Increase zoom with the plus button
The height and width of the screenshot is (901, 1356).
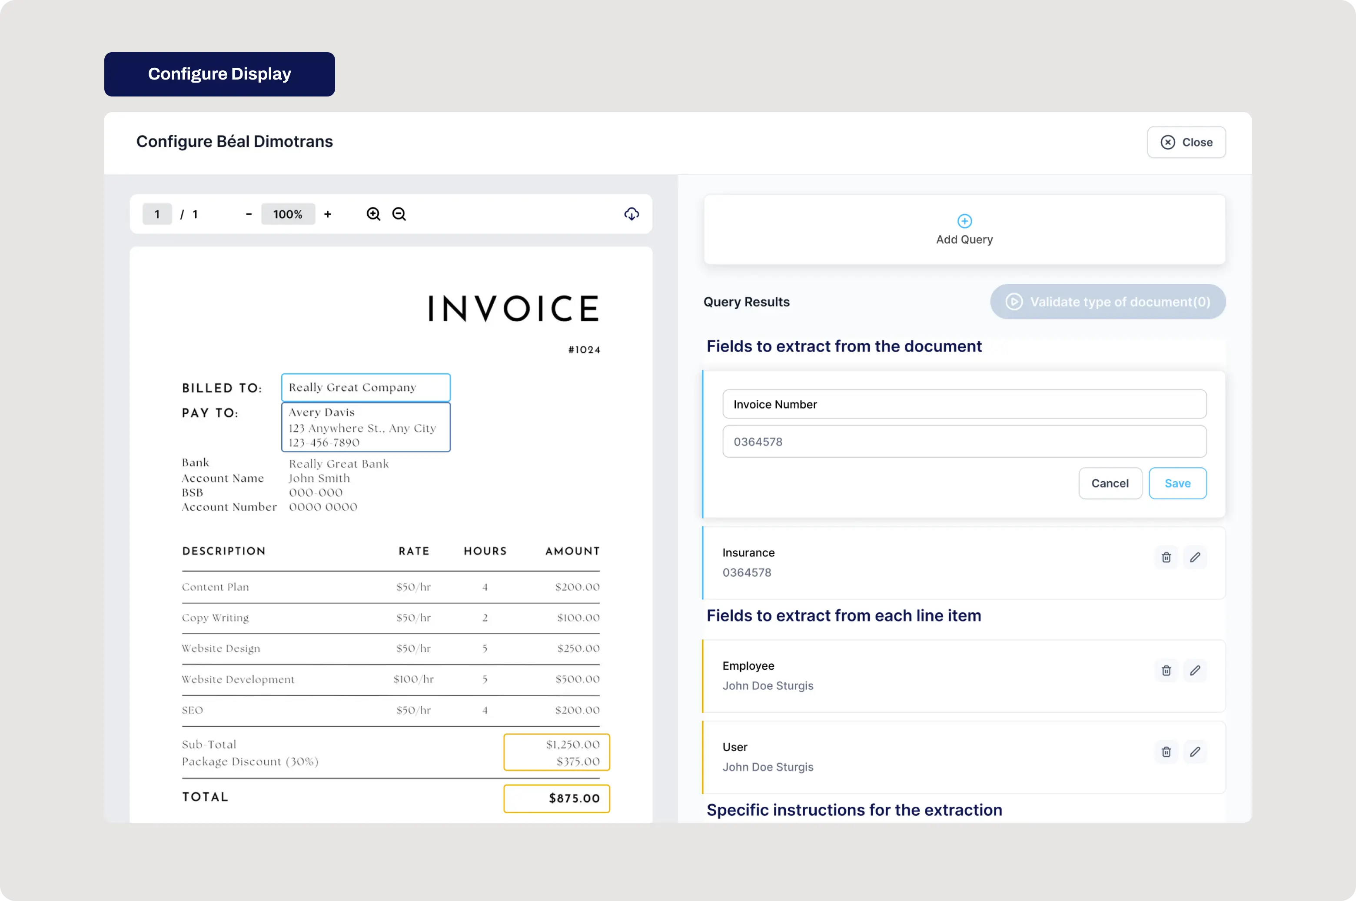click(x=328, y=214)
